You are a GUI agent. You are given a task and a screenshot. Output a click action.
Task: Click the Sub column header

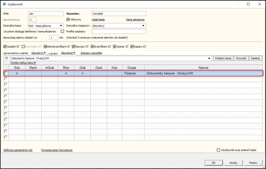(x=17, y=68)
